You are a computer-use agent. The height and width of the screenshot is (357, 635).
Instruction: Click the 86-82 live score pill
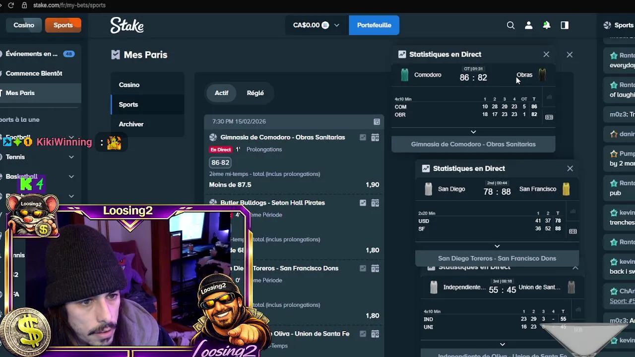click(x=220, y=163)
